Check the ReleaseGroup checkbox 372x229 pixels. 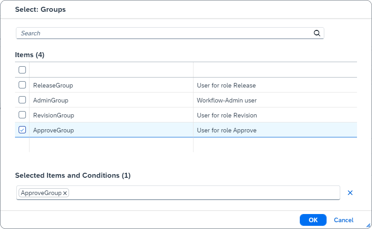[x=22, y=85]
